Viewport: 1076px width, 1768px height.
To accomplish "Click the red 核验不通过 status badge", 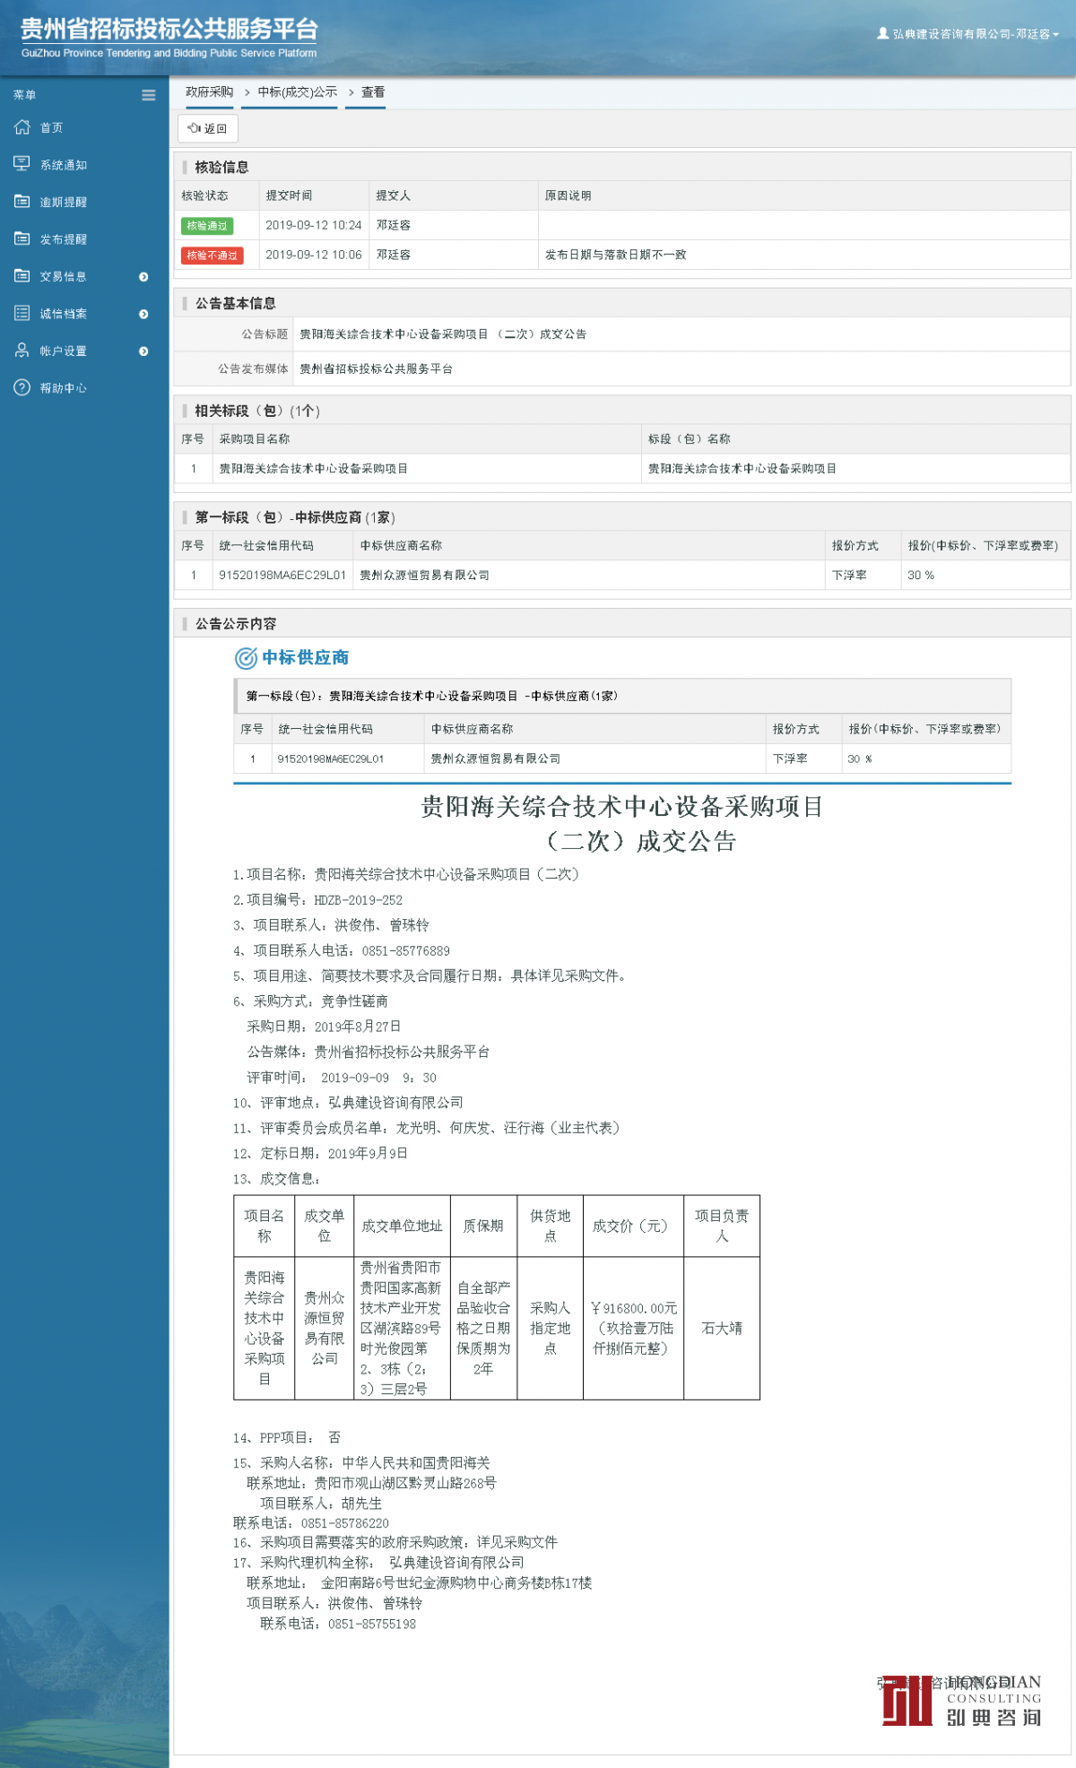I will [212, 256].
